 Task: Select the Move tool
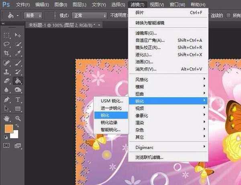pos(18,35)
